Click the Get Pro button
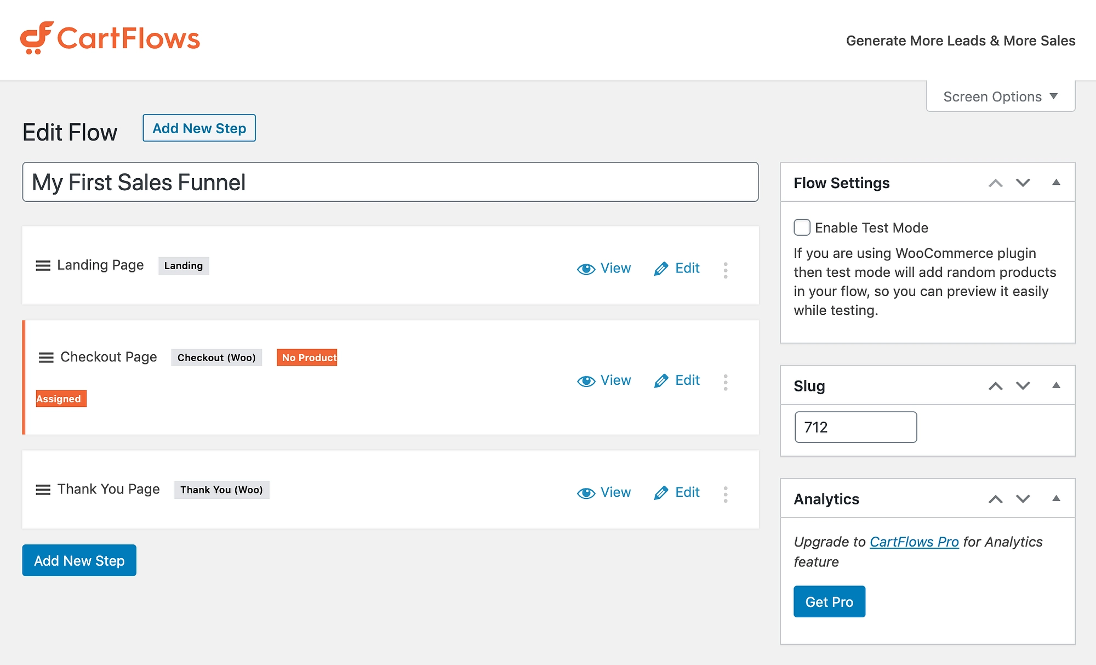The height and width of the screenshot is (665, 1096). click(829, 601)
